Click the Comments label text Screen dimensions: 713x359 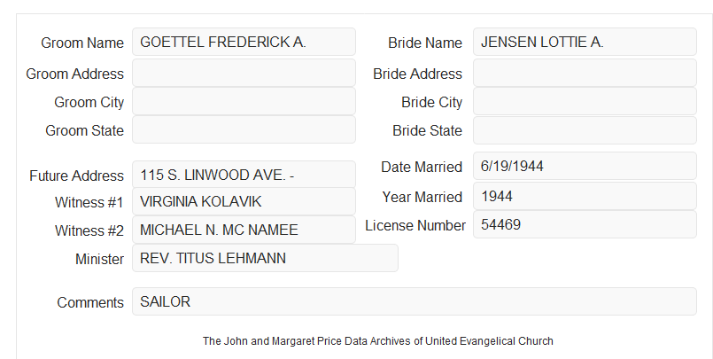(90, 302)
